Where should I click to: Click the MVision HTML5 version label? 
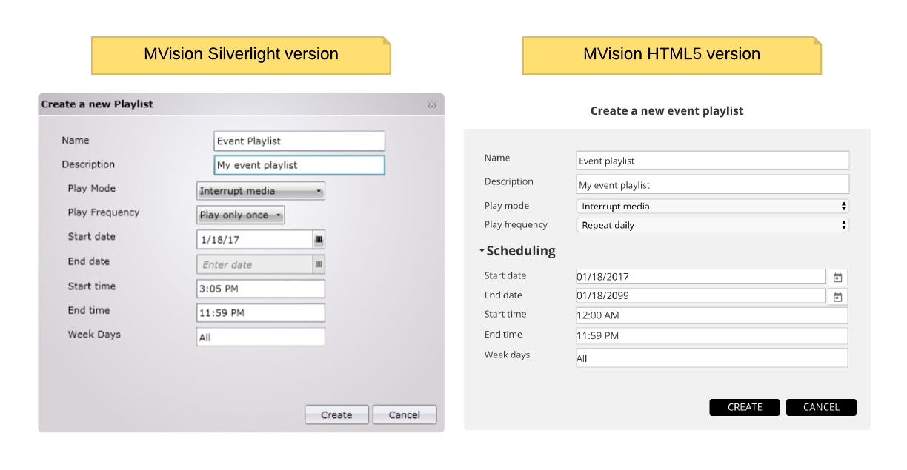(671, 54)
